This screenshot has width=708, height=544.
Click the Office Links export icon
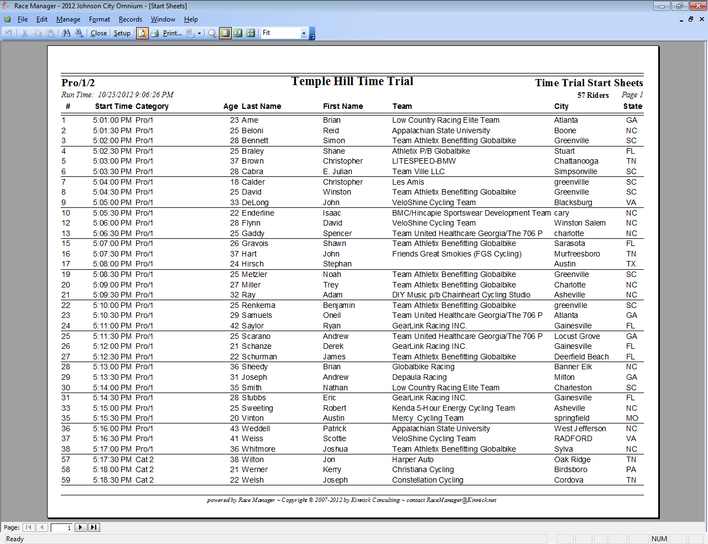click(x=190, y=33)
